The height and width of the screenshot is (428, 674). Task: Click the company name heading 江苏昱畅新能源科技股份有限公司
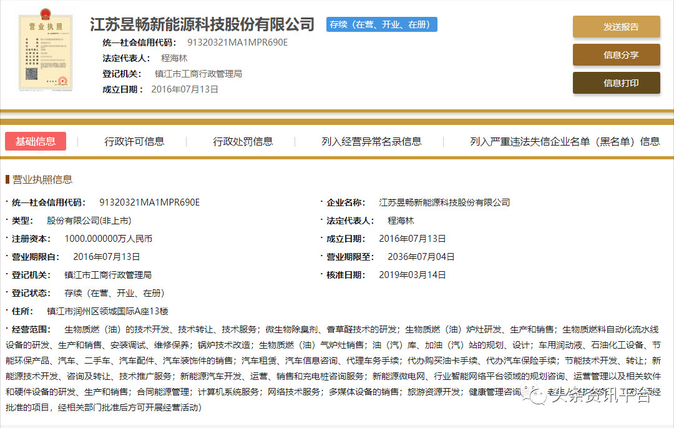pos(202,24)
